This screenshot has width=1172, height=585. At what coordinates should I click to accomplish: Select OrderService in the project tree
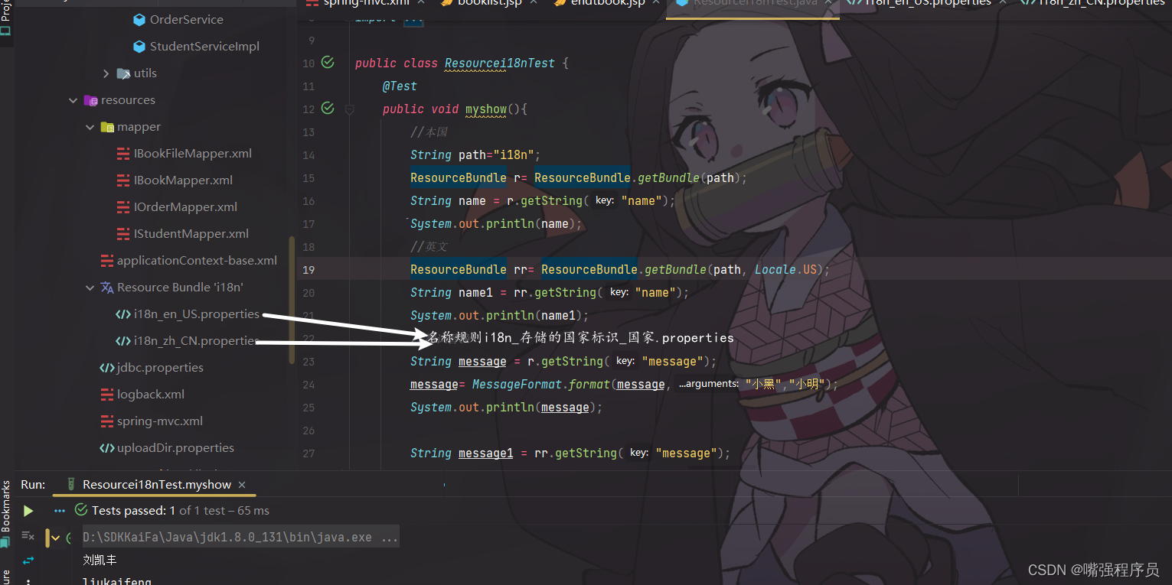(187, 20)
